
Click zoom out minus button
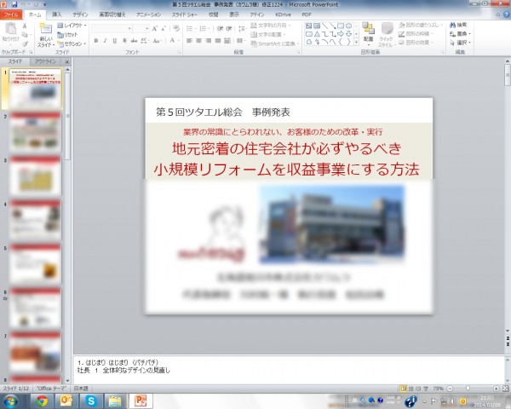450,389
